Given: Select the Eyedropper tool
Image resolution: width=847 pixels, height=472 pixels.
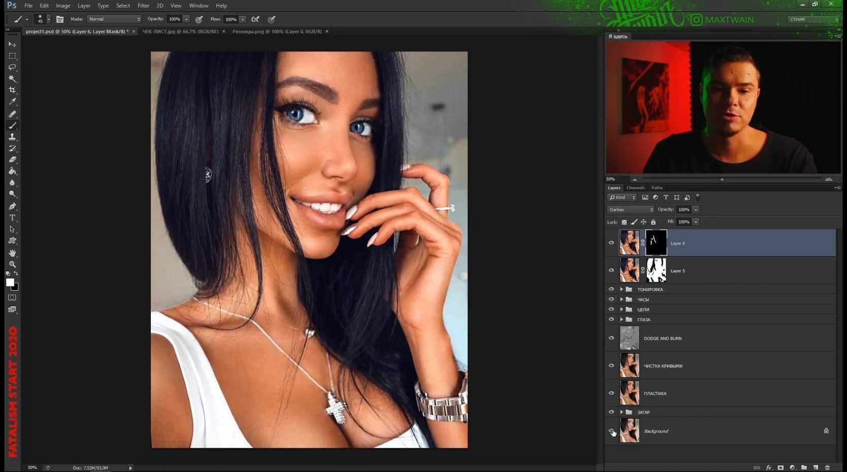Looking at the screenshot, I should pyautogui.click(x=12, y=102).
